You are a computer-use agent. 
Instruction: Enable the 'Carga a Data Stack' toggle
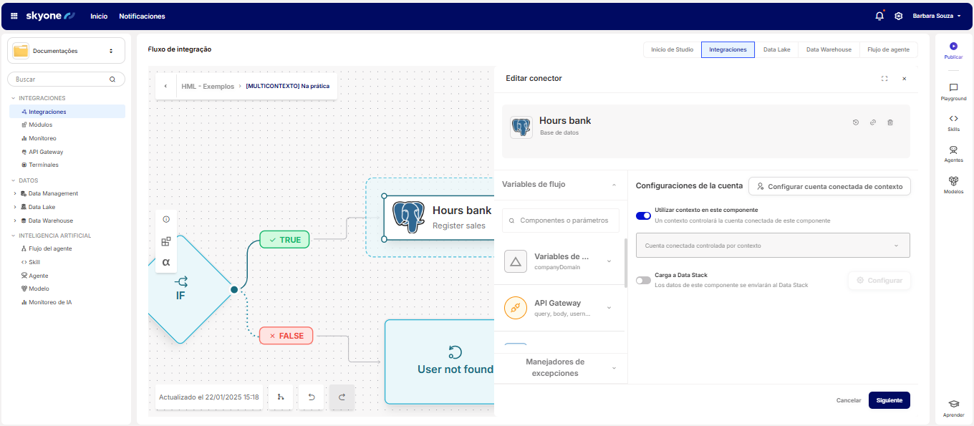pyautogui.click(x=643, y=280)
